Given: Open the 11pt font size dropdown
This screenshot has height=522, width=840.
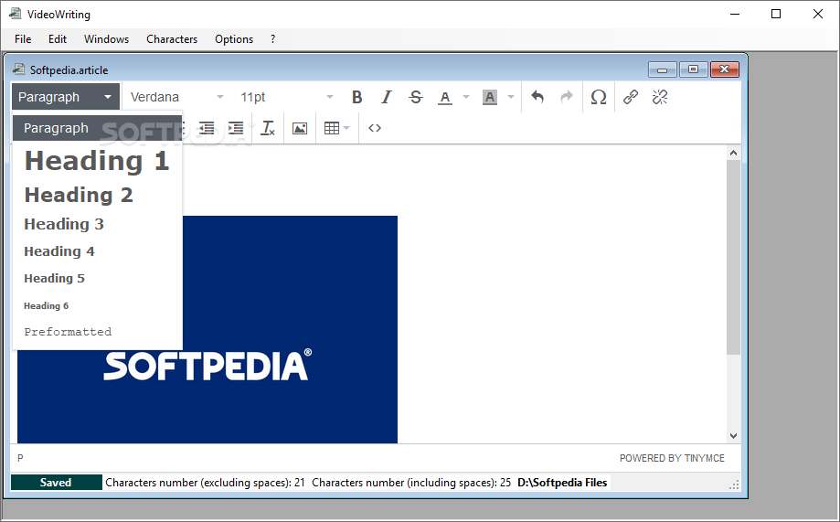Looking at the screenshot, I should (x=287, y=97).
